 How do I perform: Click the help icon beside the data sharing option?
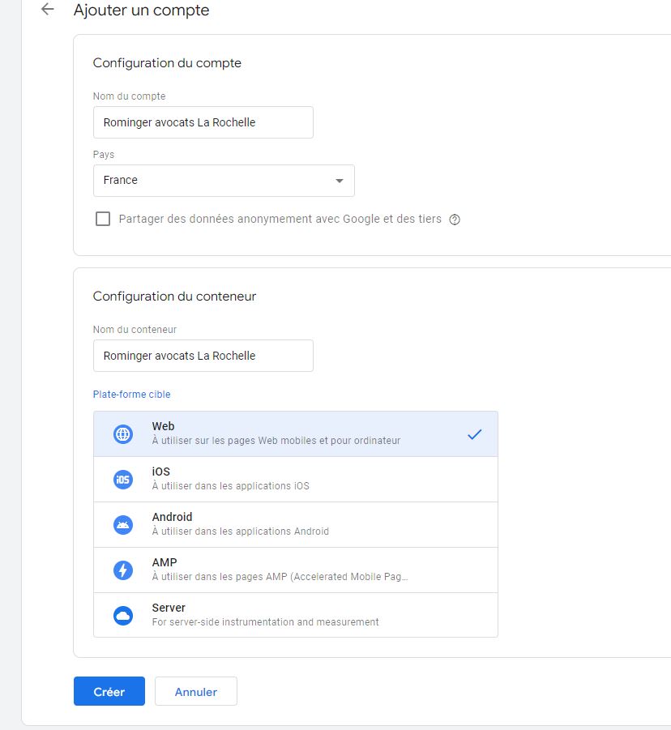455,220
